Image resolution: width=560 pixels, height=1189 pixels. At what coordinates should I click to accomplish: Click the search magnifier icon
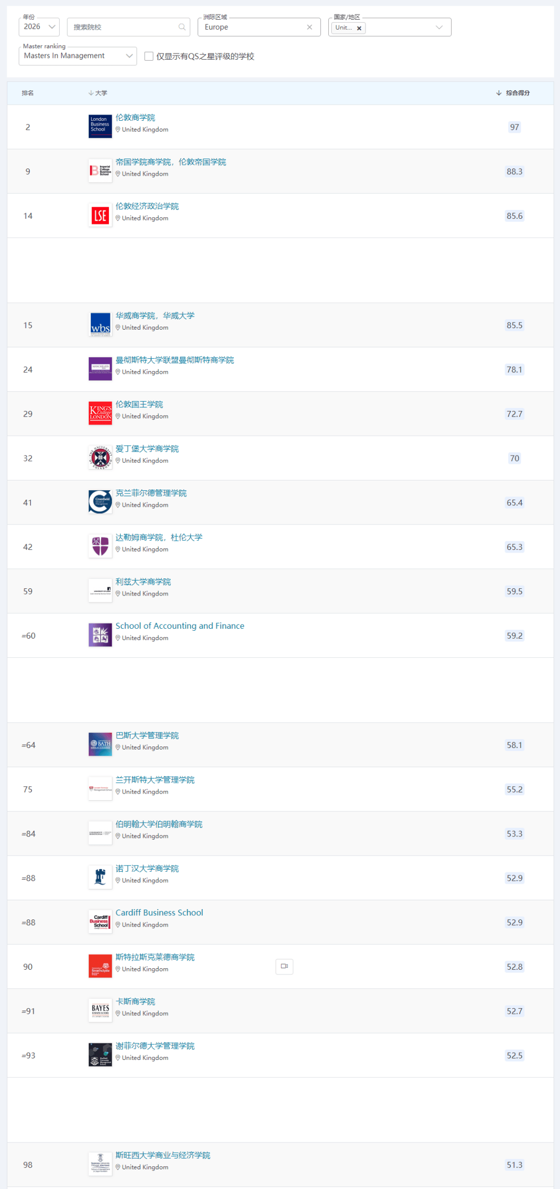[x=182, y=27]
